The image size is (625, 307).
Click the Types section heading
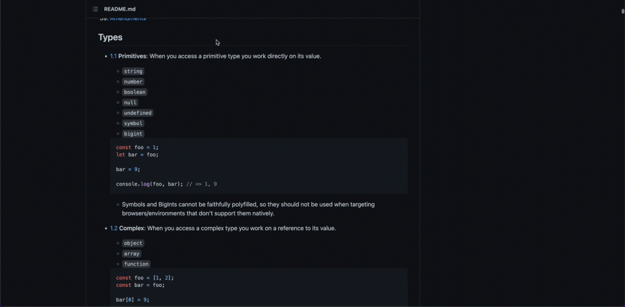pos(110,37)
